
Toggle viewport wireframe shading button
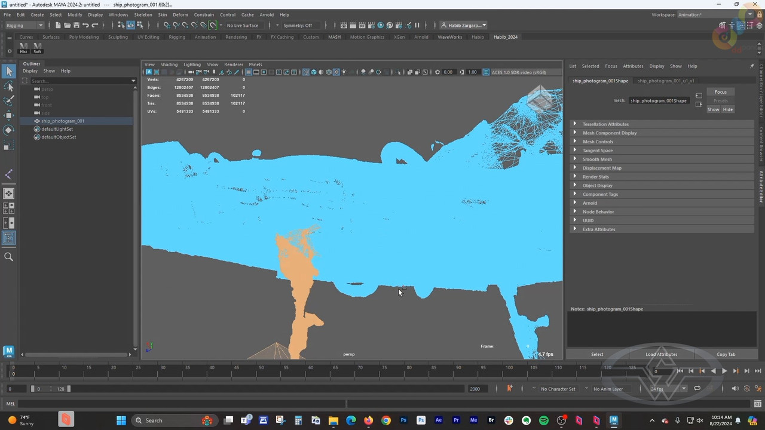pos(305,72)
